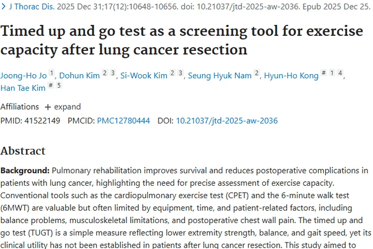Open author Joong-Ho Jo's link
This screenshot has width=373, height=249.
point(23,76)
